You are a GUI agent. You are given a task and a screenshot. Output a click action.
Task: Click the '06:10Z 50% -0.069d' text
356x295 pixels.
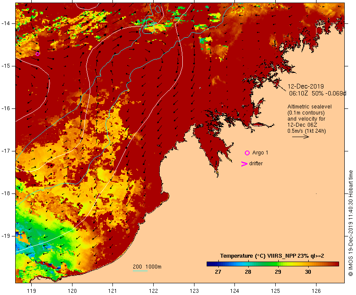click(x=318, y=93)
